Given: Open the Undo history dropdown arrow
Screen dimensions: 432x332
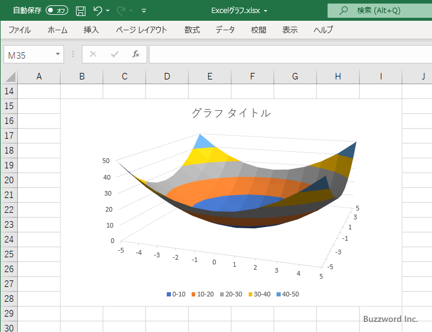Looking at the screenshot, I should [109, 11].
